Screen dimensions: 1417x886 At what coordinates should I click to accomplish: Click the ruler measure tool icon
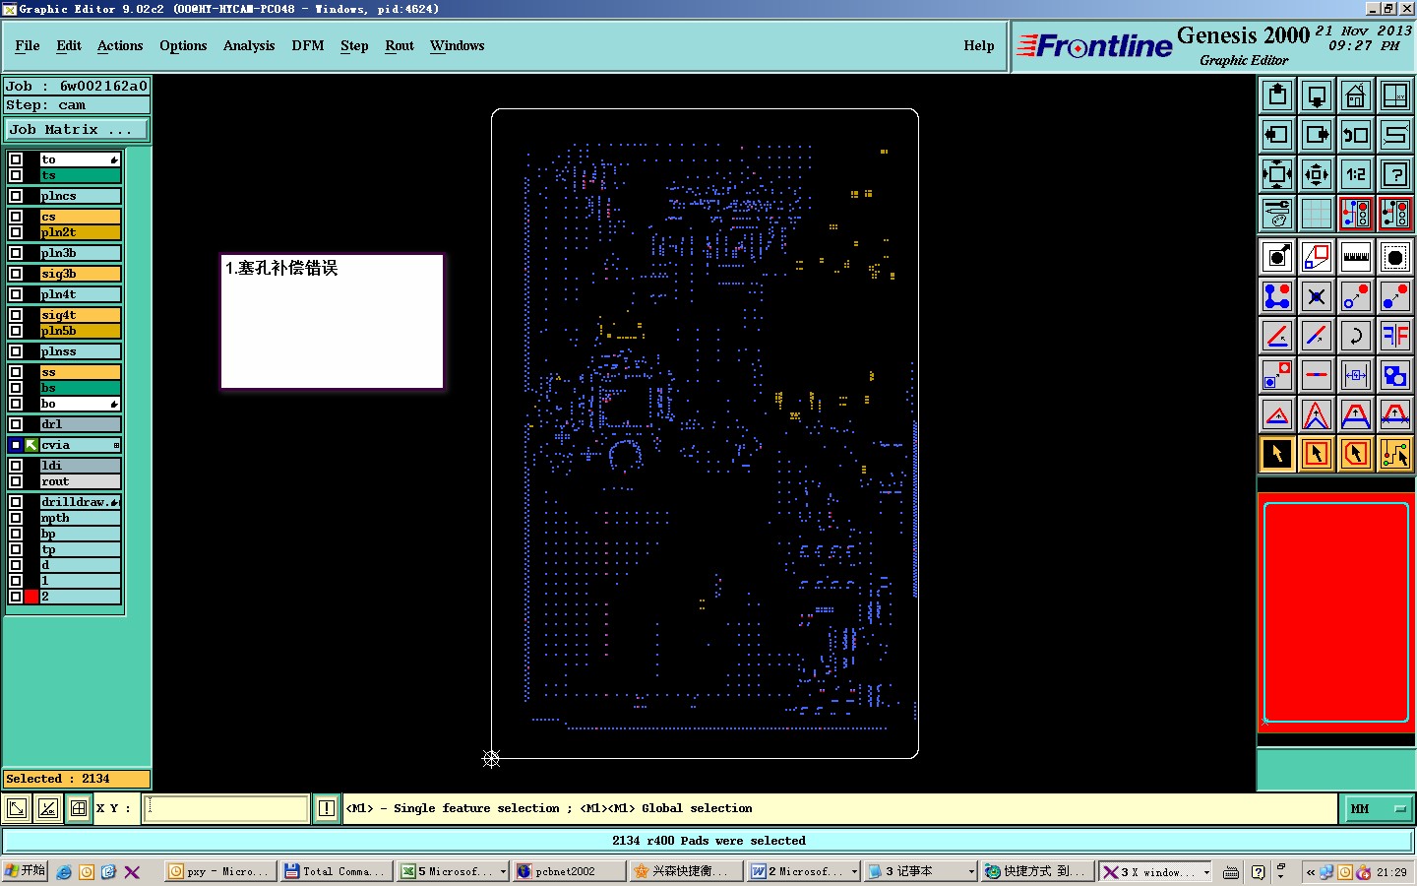[1356, 257]
